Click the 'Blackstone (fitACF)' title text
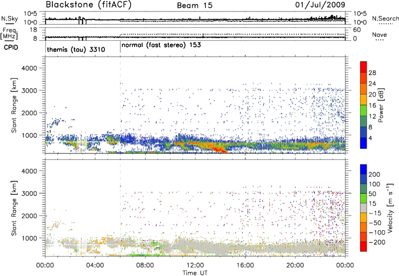This screenshot has height=276, width=399. point(89,4)
